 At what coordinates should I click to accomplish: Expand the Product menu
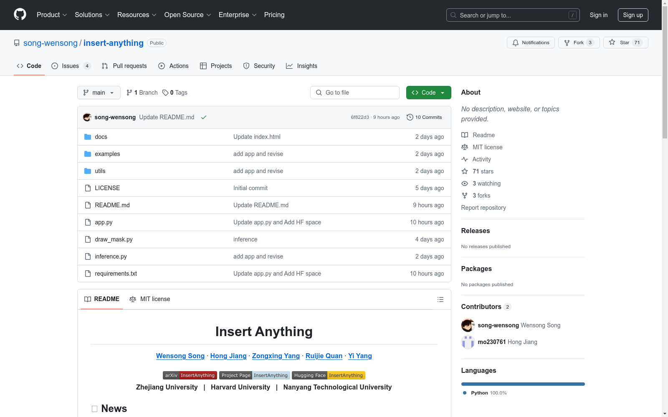(52, 15)
